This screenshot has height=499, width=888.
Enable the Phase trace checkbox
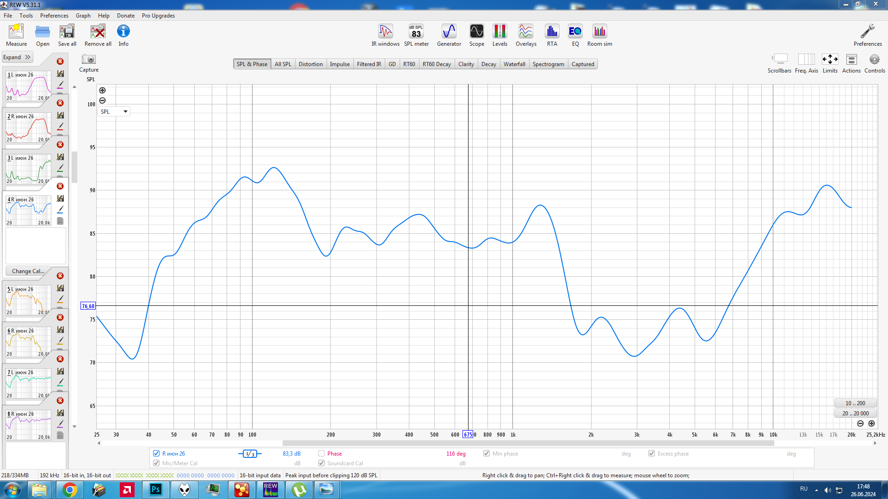pyautogui.click(x=321, y=453)
